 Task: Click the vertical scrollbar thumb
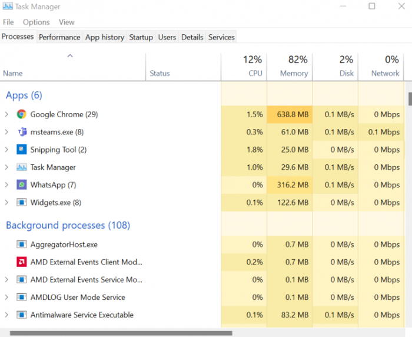pos(410,99)
